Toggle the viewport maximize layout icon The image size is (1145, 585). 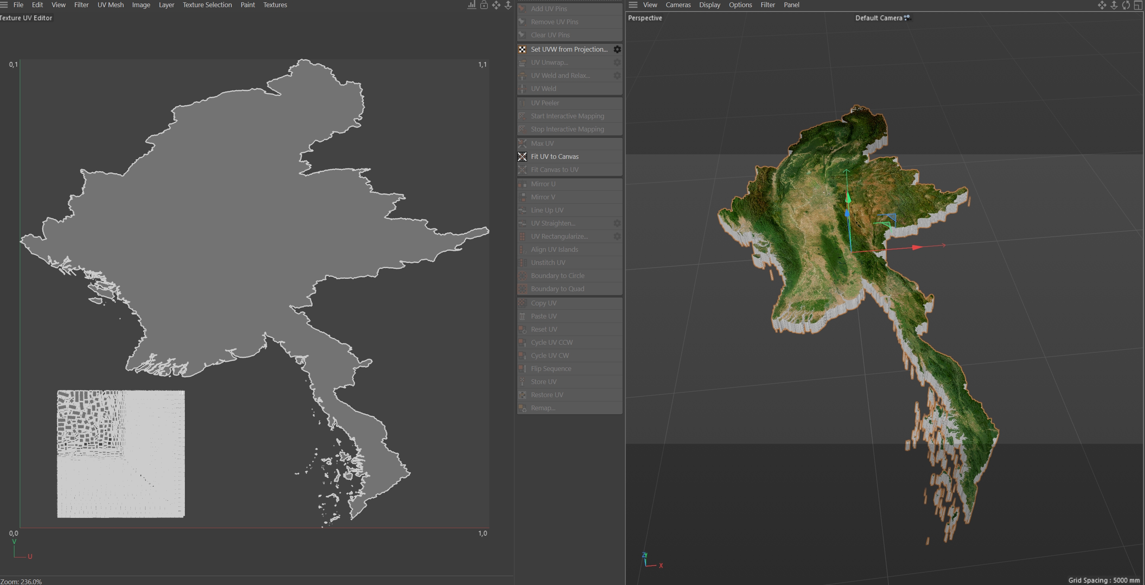tap(1138, 5)
